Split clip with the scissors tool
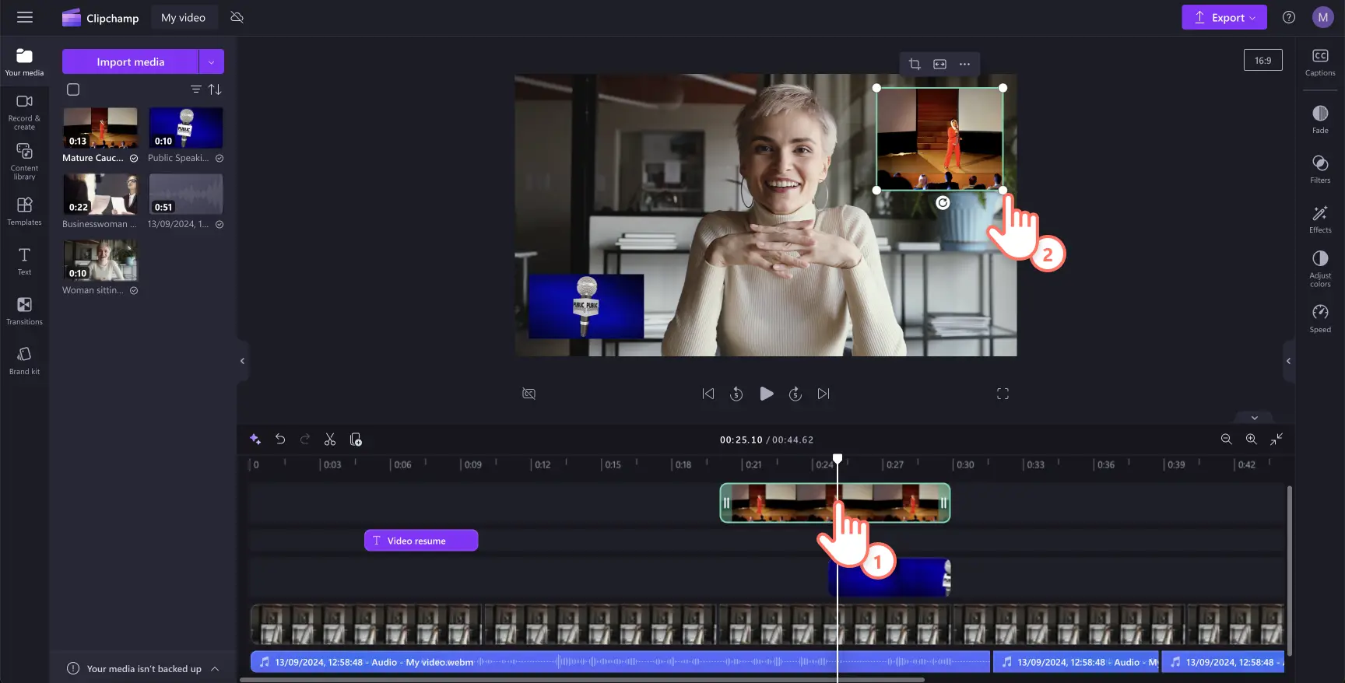1345x683 pixels. (330, 440)
